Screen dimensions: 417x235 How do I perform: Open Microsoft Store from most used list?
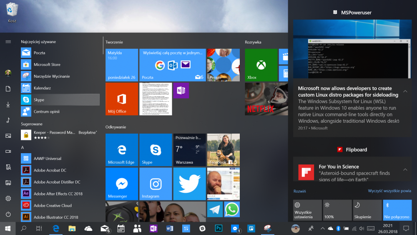tap(60, 64)
